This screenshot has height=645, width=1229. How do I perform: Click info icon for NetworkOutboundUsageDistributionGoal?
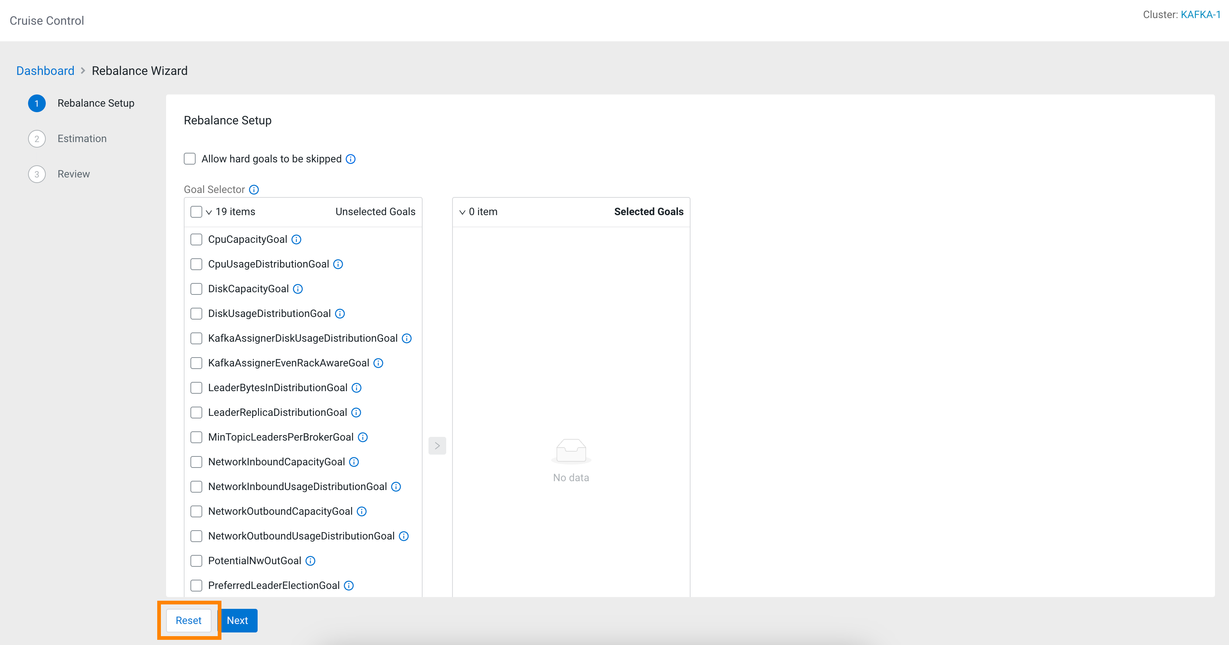404,536
